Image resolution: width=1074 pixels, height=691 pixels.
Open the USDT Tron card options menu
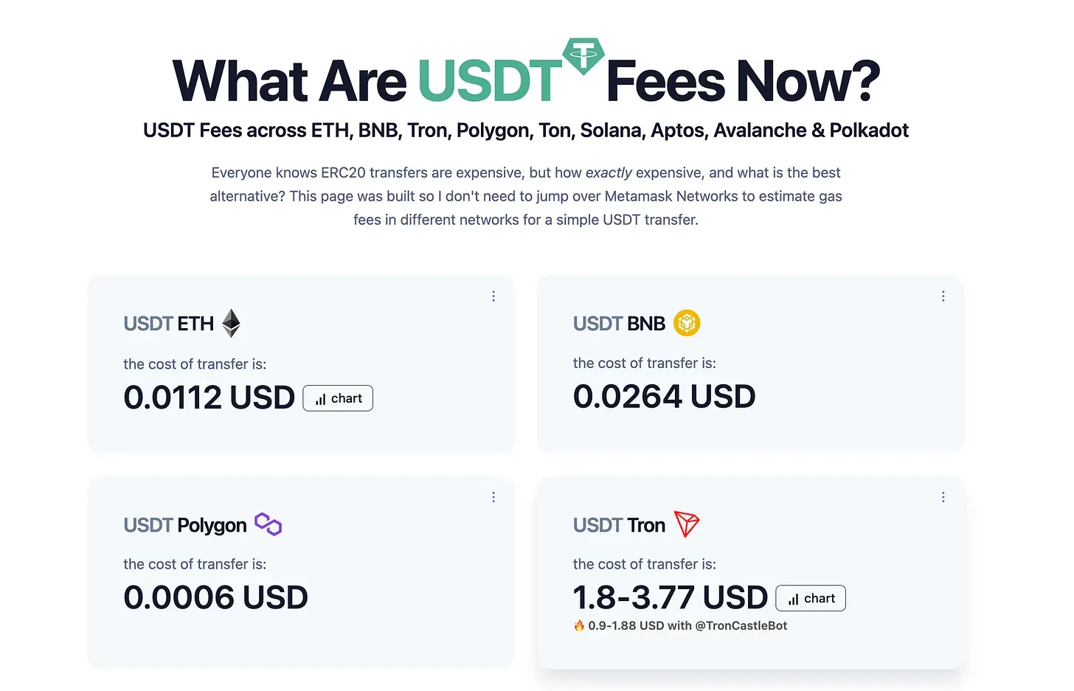pos(943,497)
